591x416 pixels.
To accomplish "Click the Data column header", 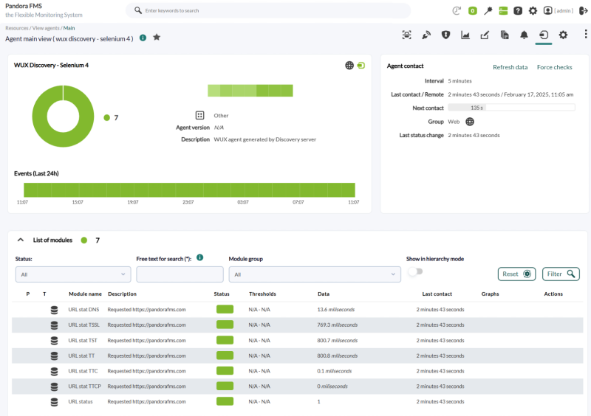I will pyautogui.click(x=324, y=294).
